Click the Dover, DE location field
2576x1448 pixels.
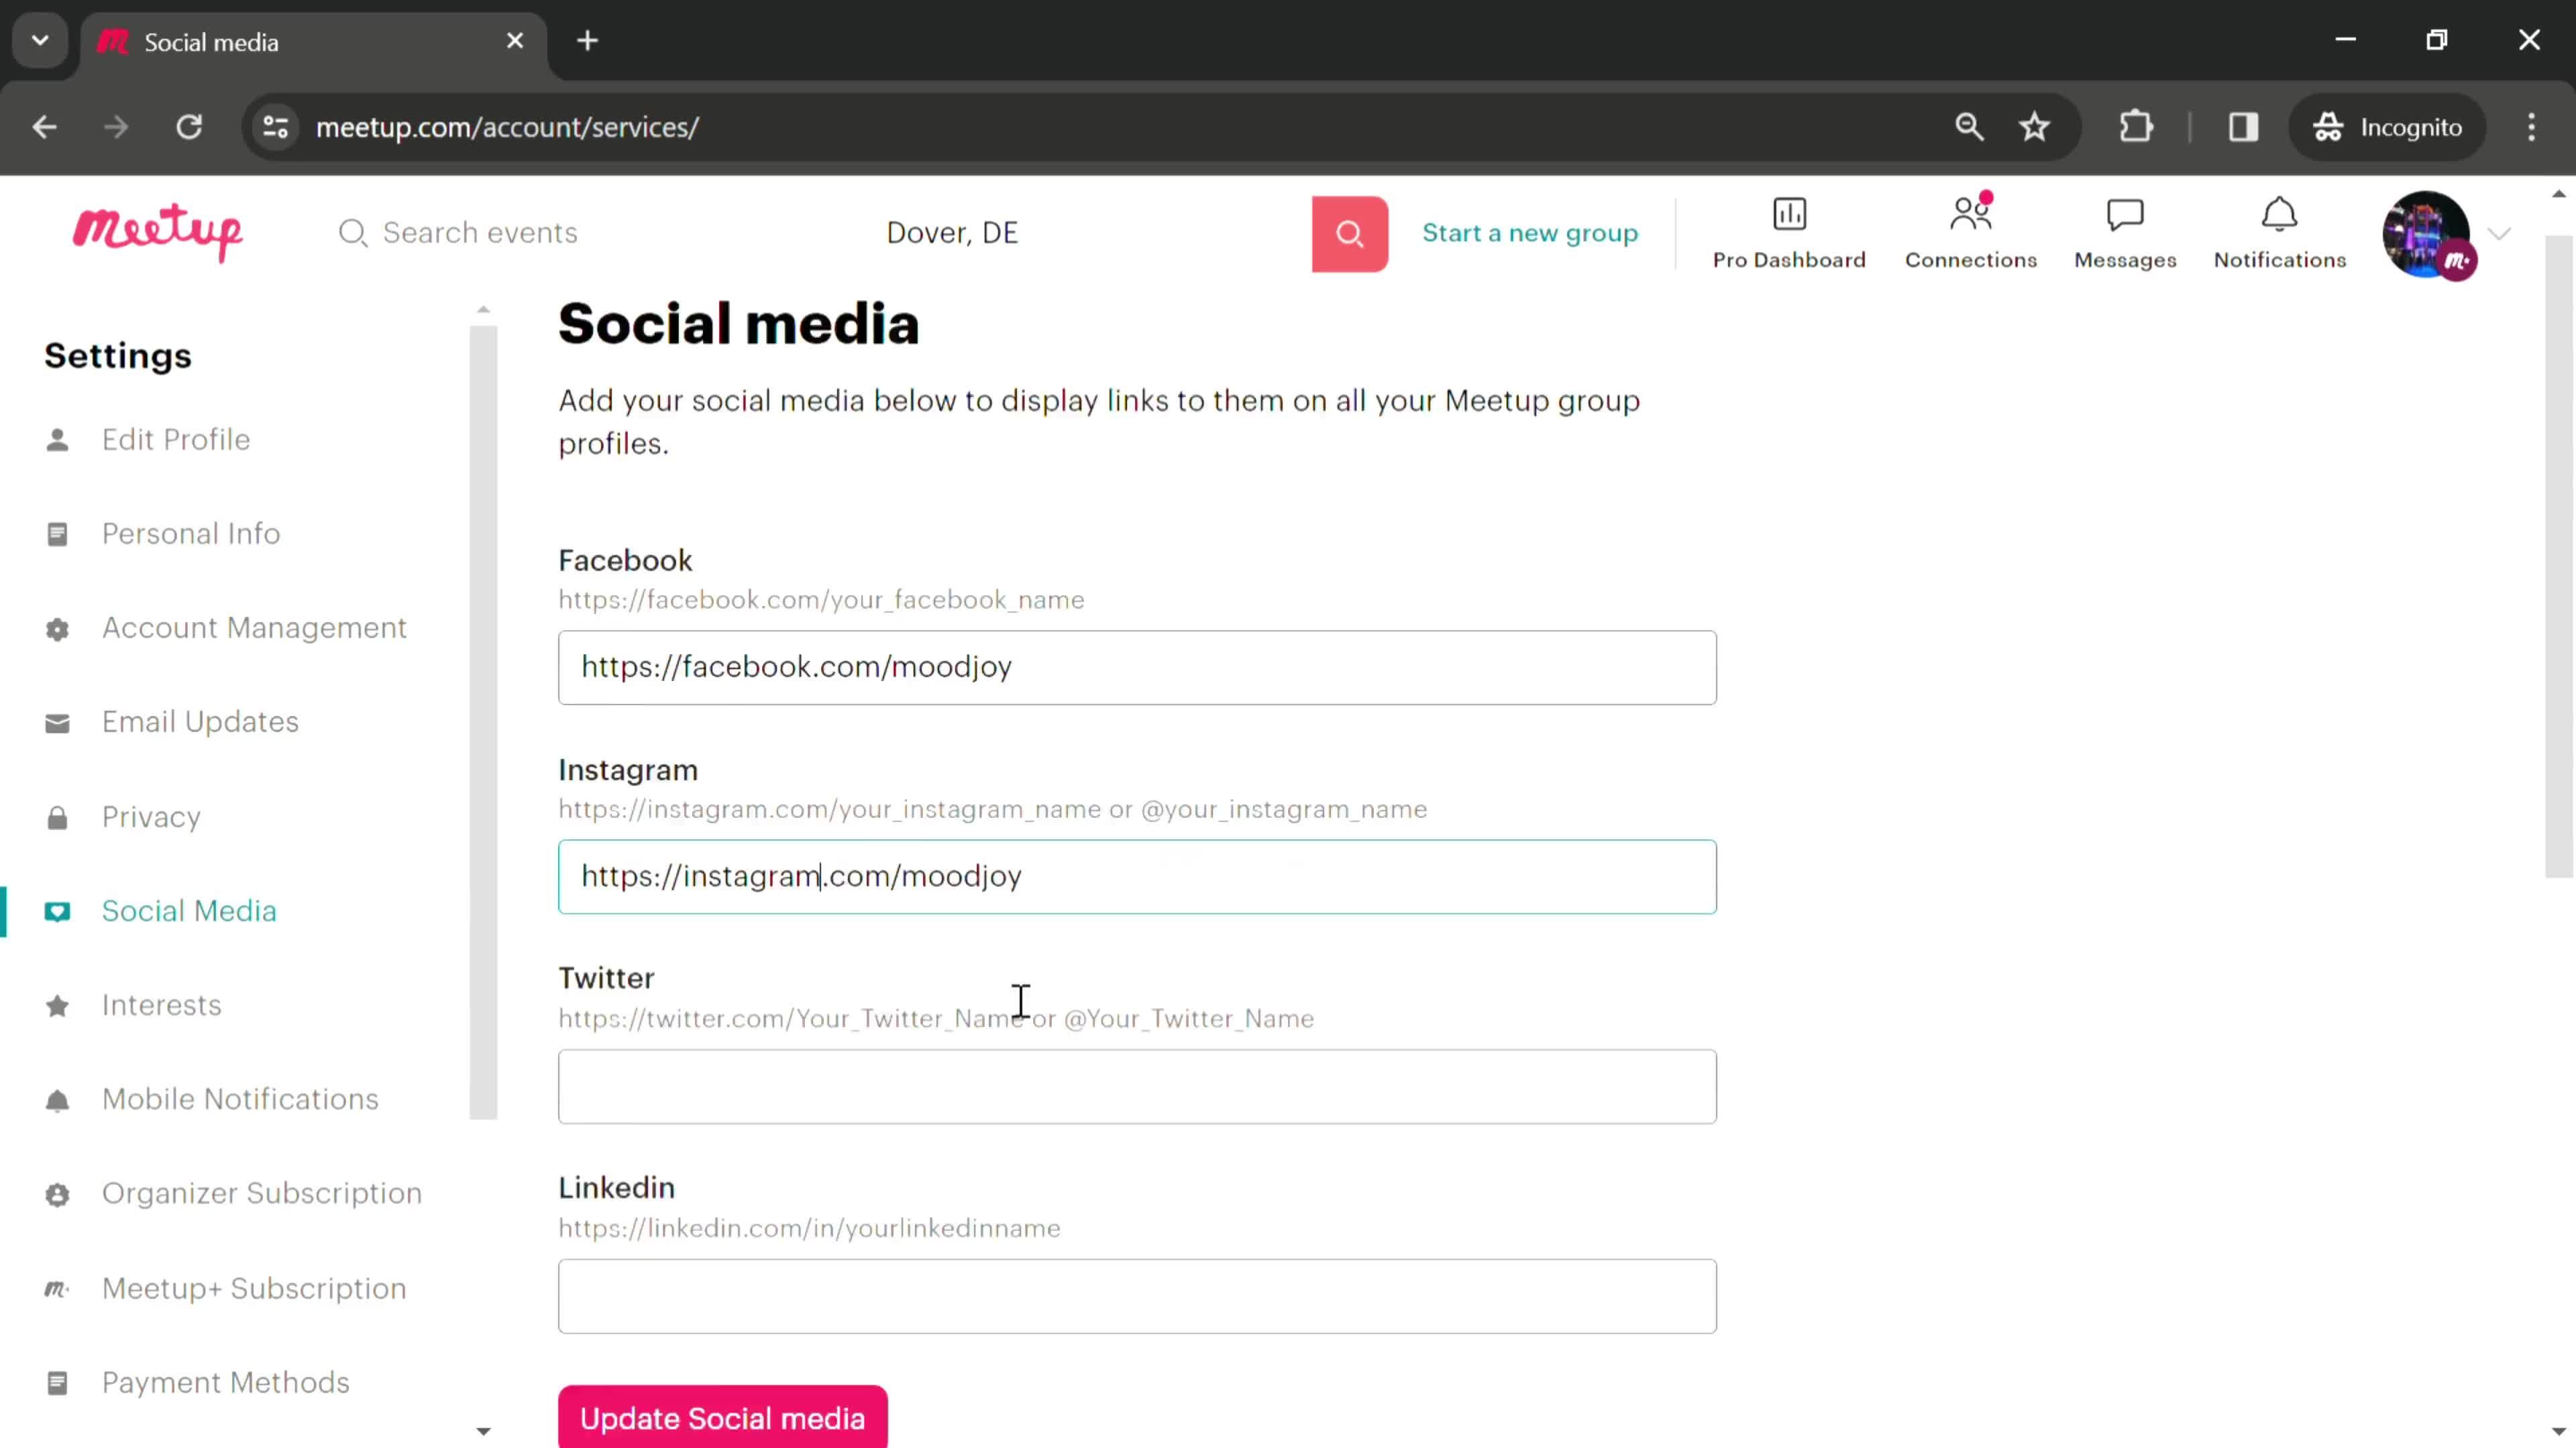952,233
